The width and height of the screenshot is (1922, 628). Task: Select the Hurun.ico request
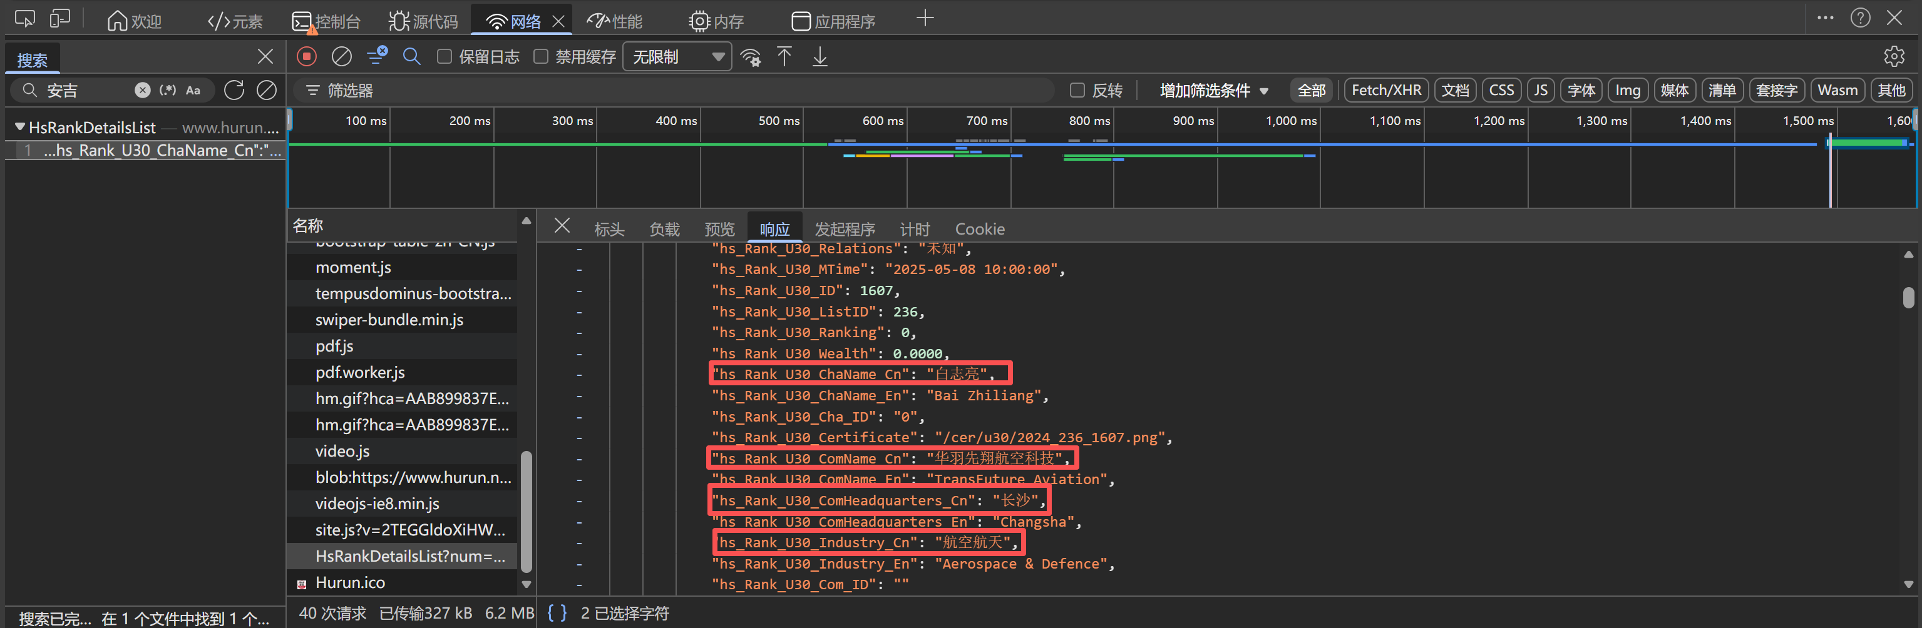tap(401, 582)
